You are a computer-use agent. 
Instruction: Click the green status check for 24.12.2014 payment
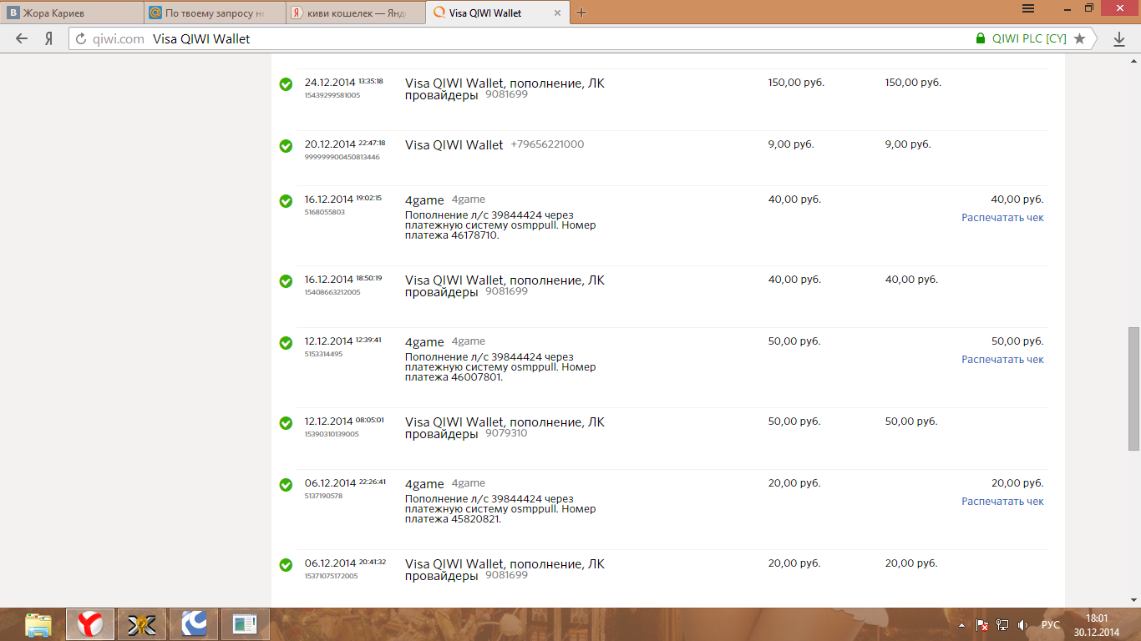[286, 84]
